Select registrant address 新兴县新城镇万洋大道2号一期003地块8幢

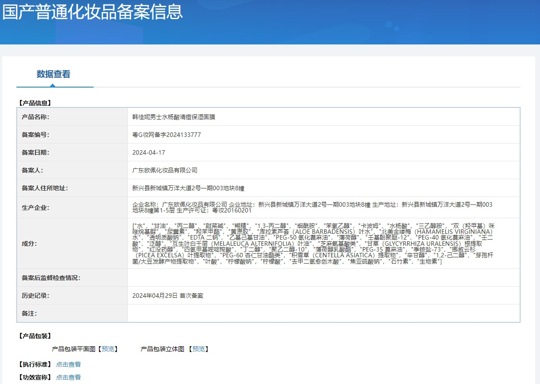[x=188, y=188]
